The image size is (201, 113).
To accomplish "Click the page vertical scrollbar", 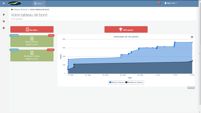I will tap(200, 54).
